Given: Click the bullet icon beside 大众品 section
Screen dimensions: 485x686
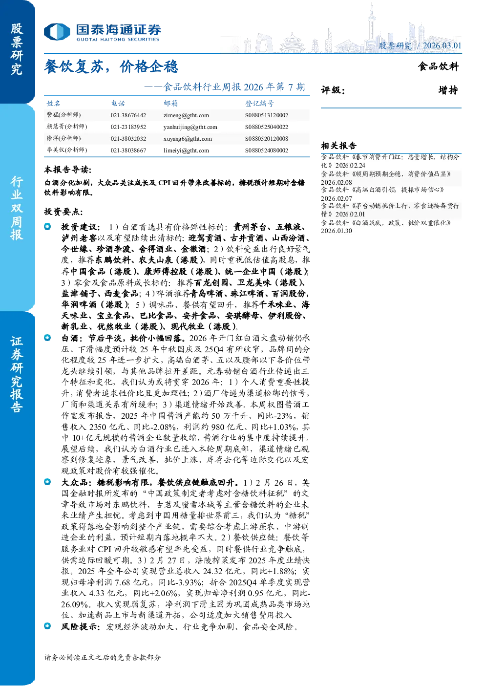Looking at the screenshot, I should [x=47, y=482].
